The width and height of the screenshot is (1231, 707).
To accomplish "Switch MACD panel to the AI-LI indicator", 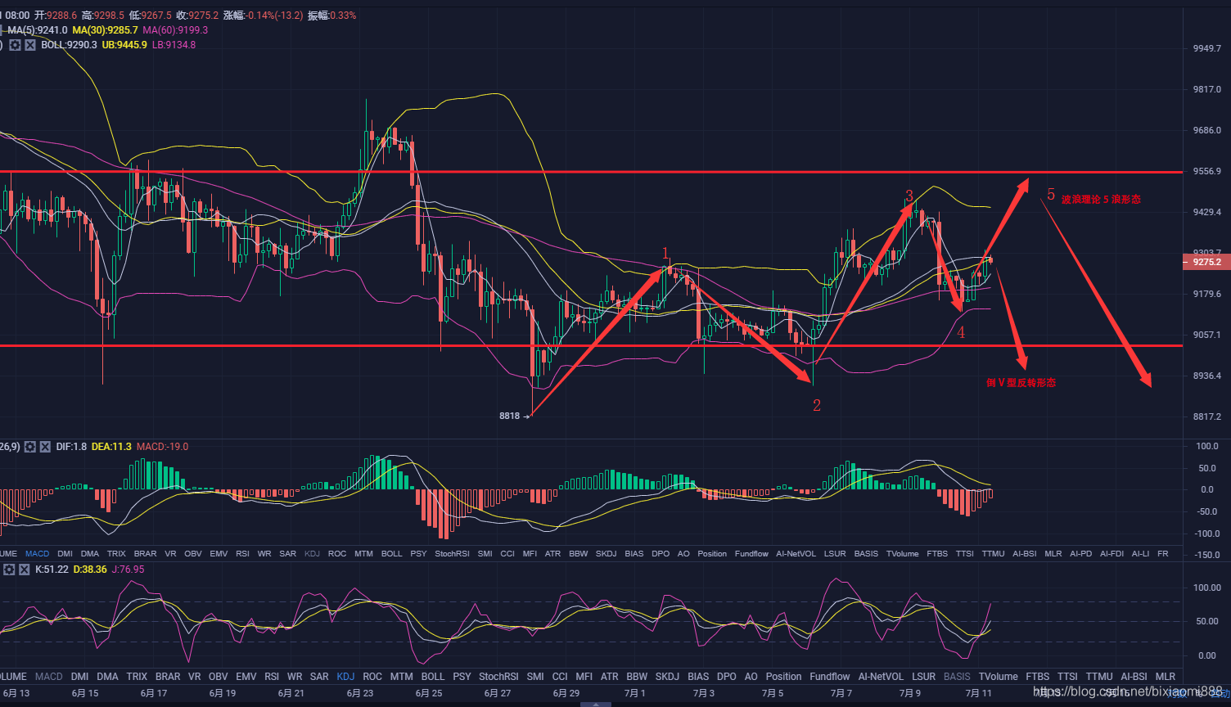I will (x=1140, y=554).
